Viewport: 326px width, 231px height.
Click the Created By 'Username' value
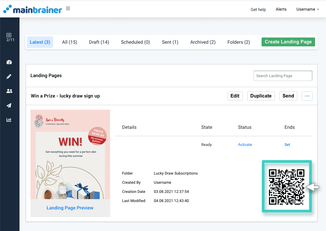(x=163, y=182)
